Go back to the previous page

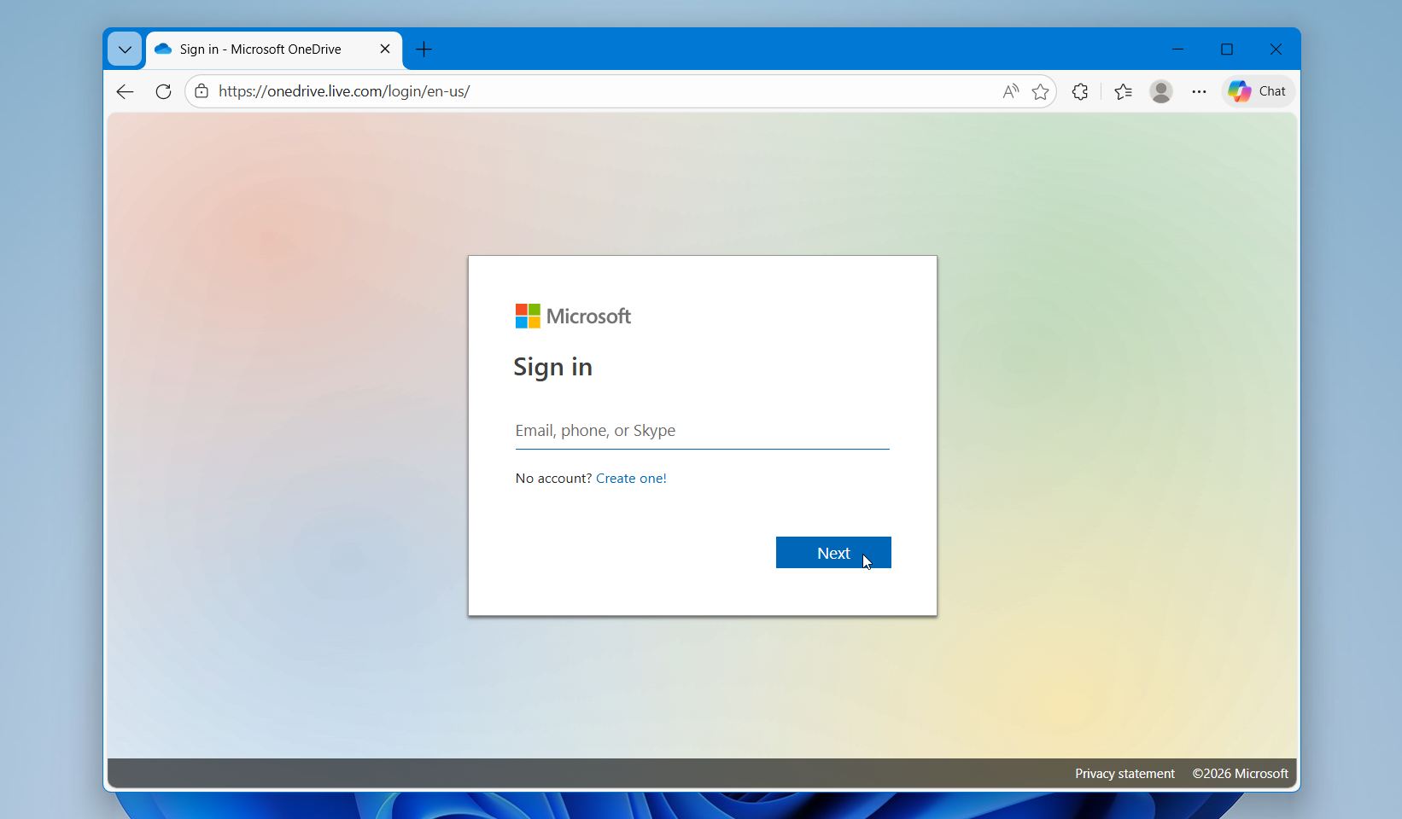click(124, 91)
